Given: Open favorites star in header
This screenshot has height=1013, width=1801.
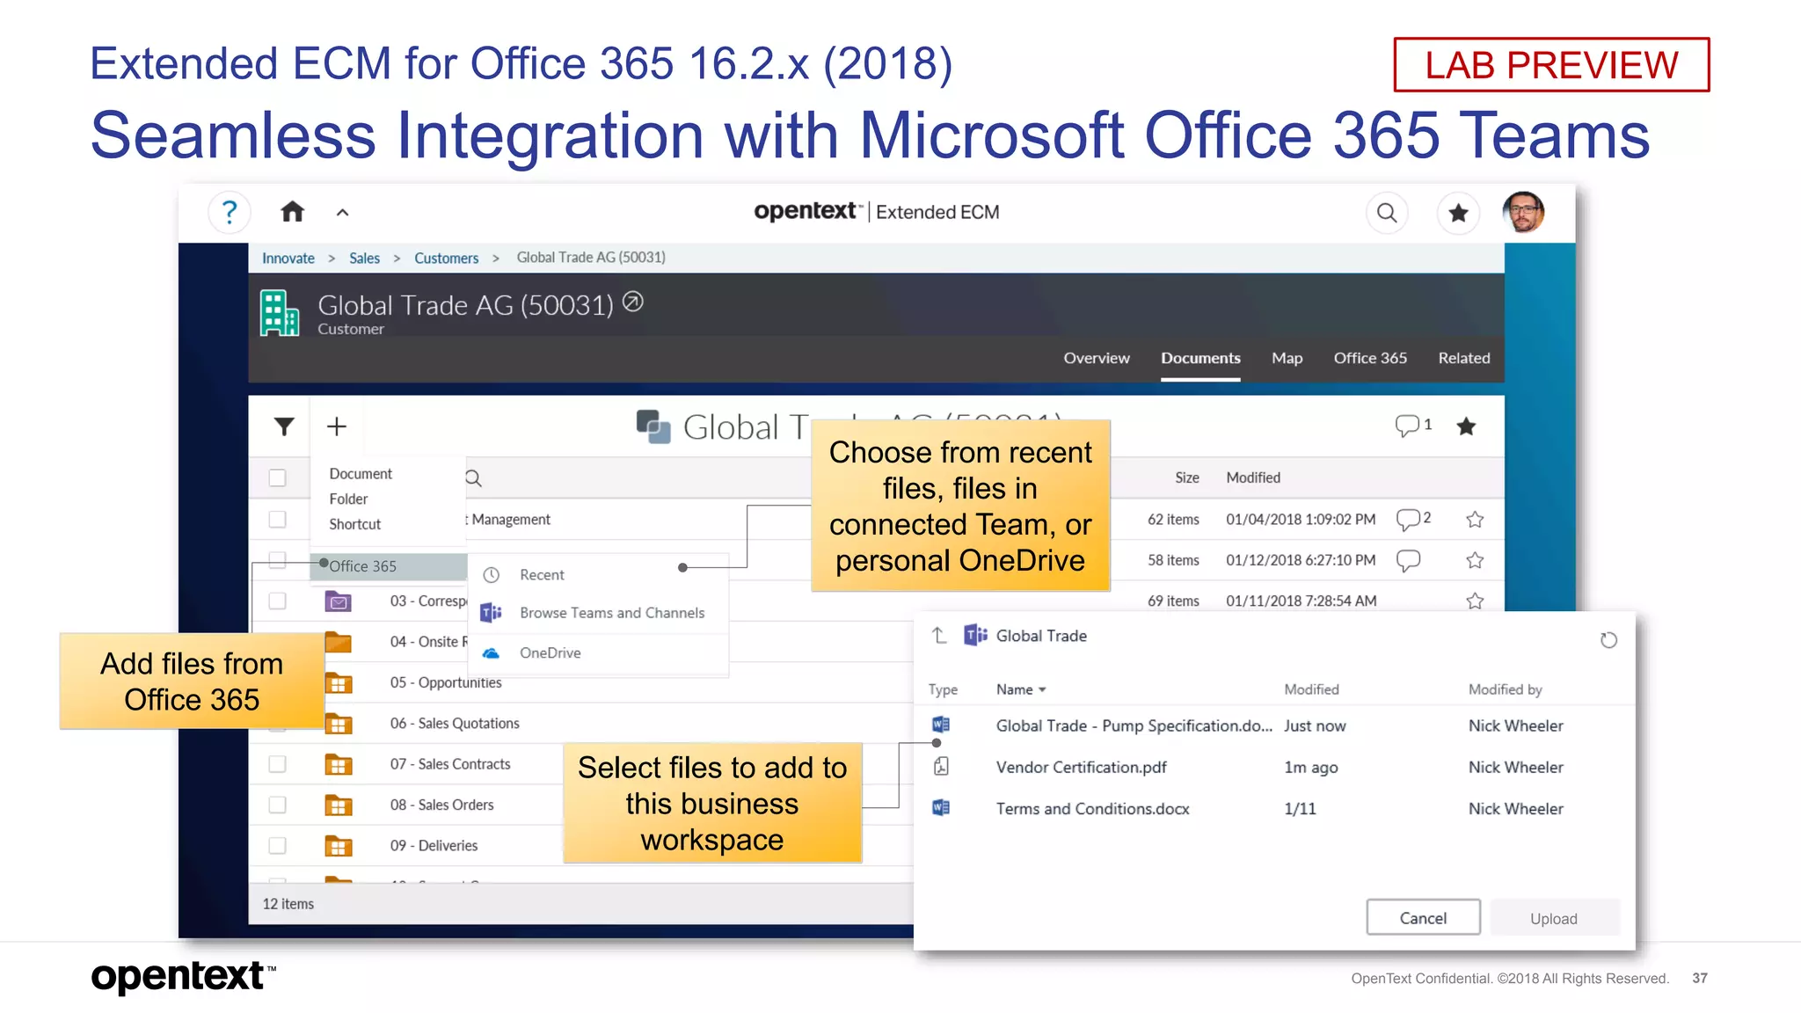Looking at the screenshot, I should (1458, 213).
